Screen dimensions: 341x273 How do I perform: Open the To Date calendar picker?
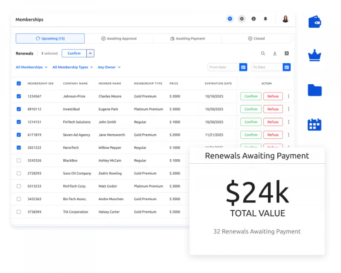pos(286,67)
